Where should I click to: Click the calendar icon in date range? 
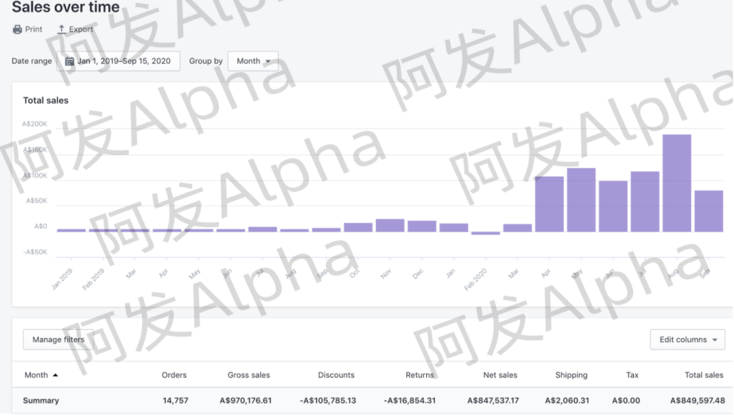[x=69, y=61]
